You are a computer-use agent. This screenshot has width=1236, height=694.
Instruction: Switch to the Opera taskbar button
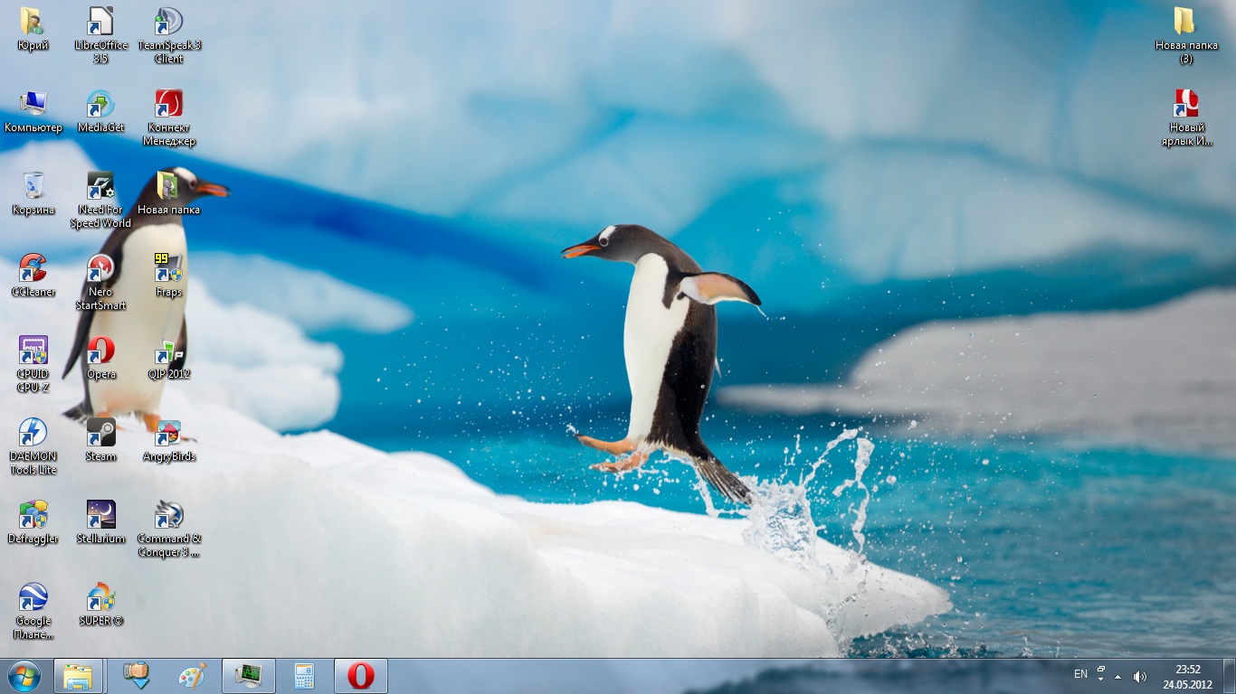(361, 676)
